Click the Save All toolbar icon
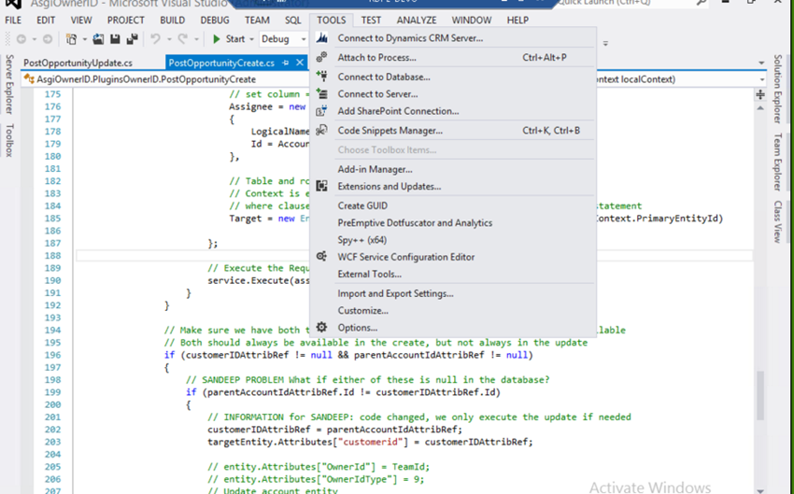The width and height of the screenshot is (794, 494). coord(130,39)
